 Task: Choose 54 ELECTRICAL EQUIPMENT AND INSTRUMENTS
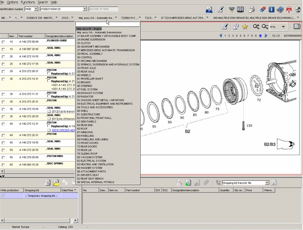(x=105, y=104)
